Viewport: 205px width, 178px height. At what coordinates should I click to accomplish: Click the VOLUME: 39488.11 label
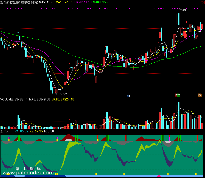(x=14, y=99)
